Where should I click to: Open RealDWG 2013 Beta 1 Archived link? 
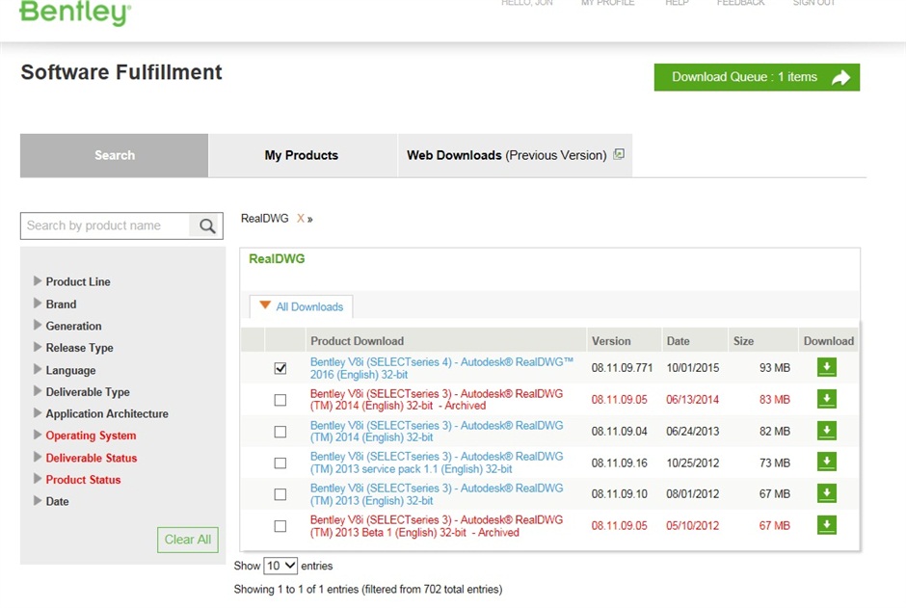tap(437, 526)
